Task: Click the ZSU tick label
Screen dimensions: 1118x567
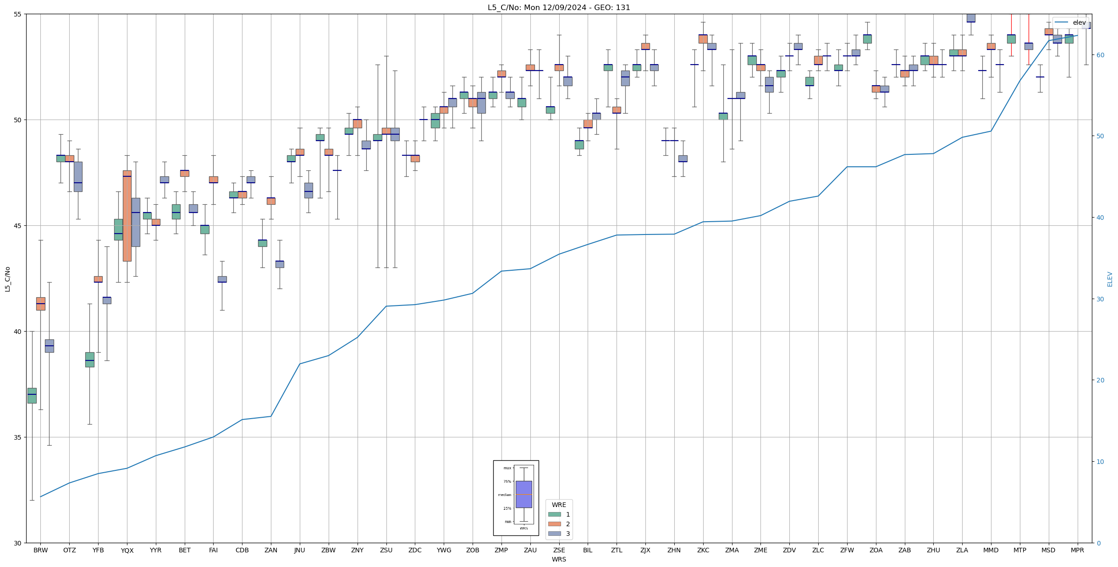Action: click(x=386, y=550)
